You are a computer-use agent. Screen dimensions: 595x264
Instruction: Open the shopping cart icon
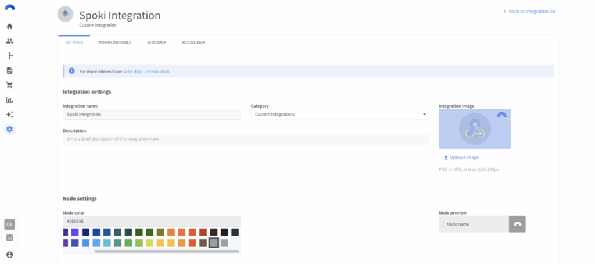[x=9, y=85]
